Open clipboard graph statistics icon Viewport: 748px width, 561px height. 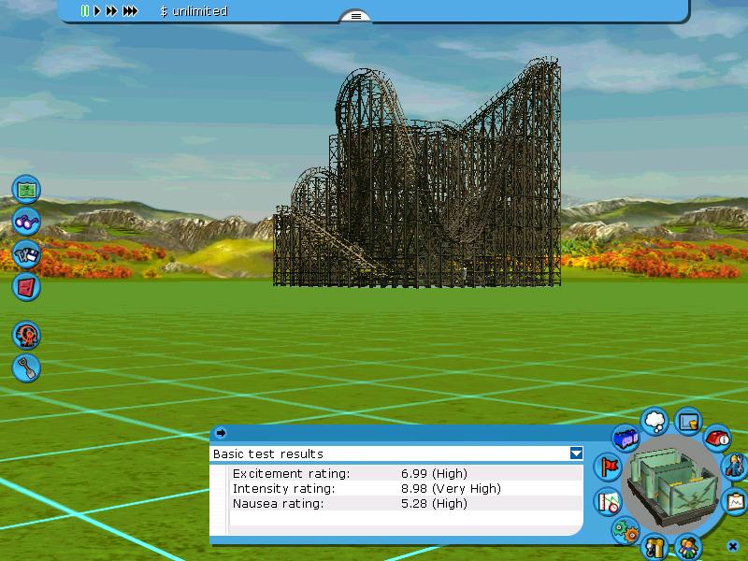coord(736,501)
